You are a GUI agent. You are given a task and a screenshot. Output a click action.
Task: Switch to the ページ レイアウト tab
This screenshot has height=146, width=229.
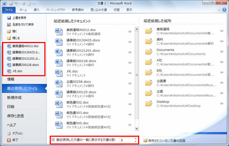[56, 10]
